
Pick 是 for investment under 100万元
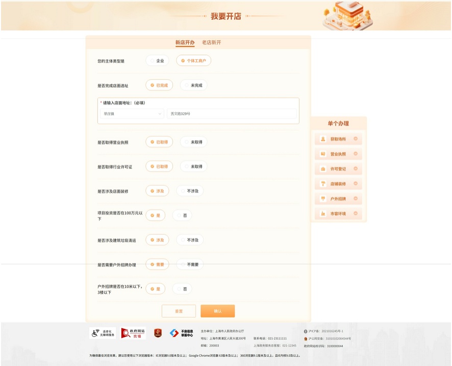point(156,215)
